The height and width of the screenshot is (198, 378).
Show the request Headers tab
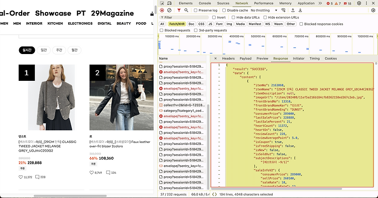(228, 59)
